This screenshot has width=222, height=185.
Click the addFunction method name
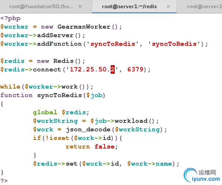pos(59,44)
